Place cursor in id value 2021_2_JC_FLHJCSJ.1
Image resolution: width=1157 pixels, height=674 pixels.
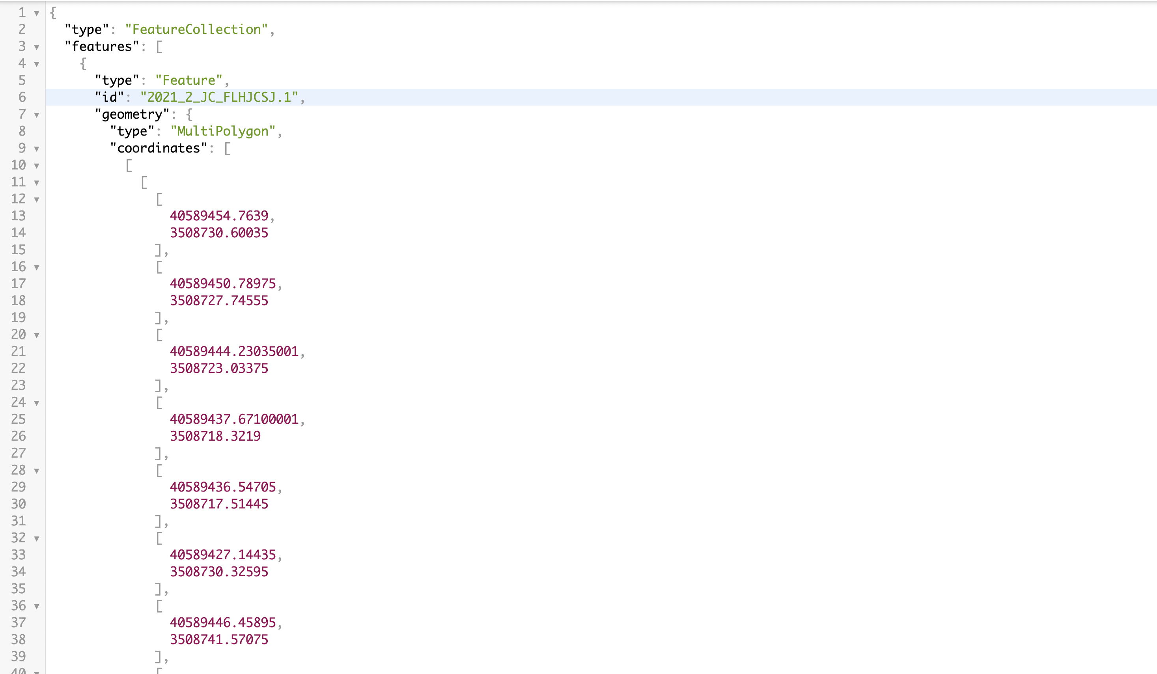(219, 97)
